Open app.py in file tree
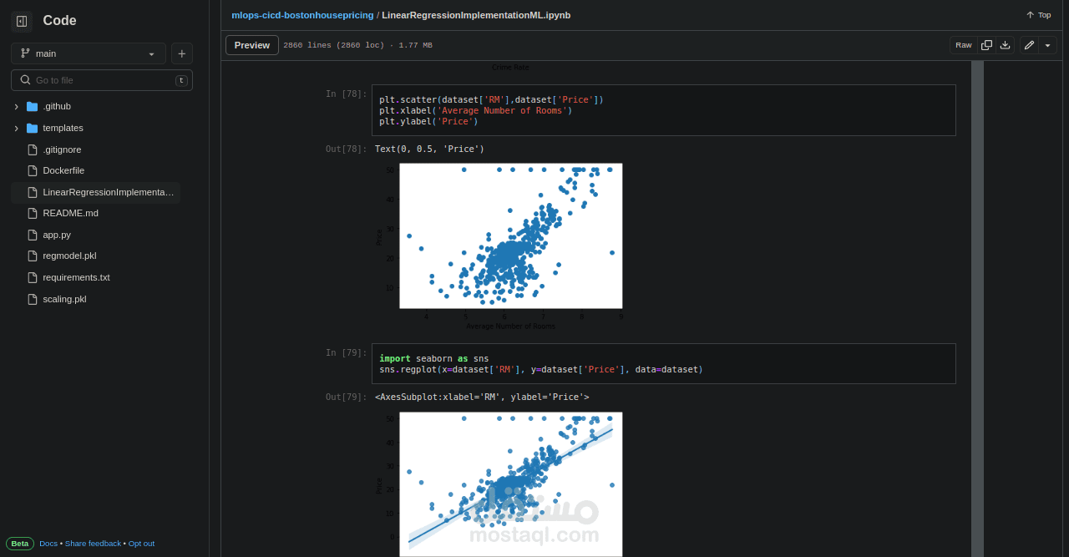The height and width of the screenshot is (557, 1069). 57,235
